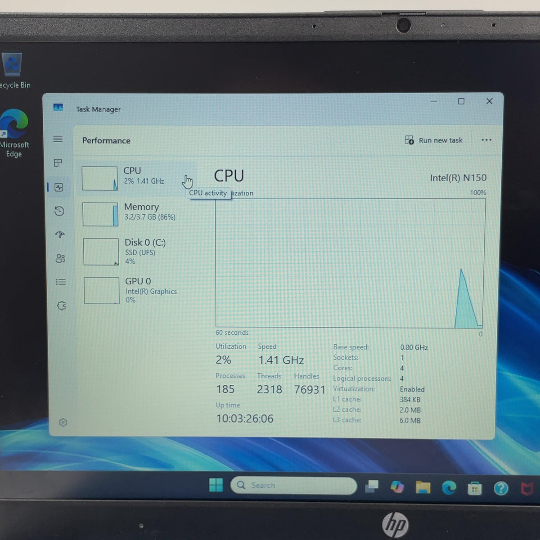Maximize the Task Manager window
The width and height of the screenshot is (540, 540).
[461, 101]
